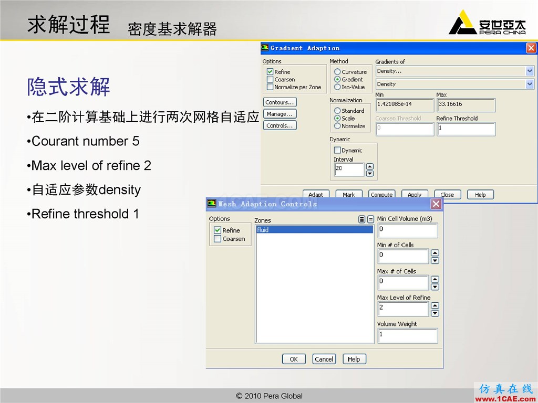This screenshot has height=403, width=538.
Task: Click the Max # of Cells input
Action: 403,283
